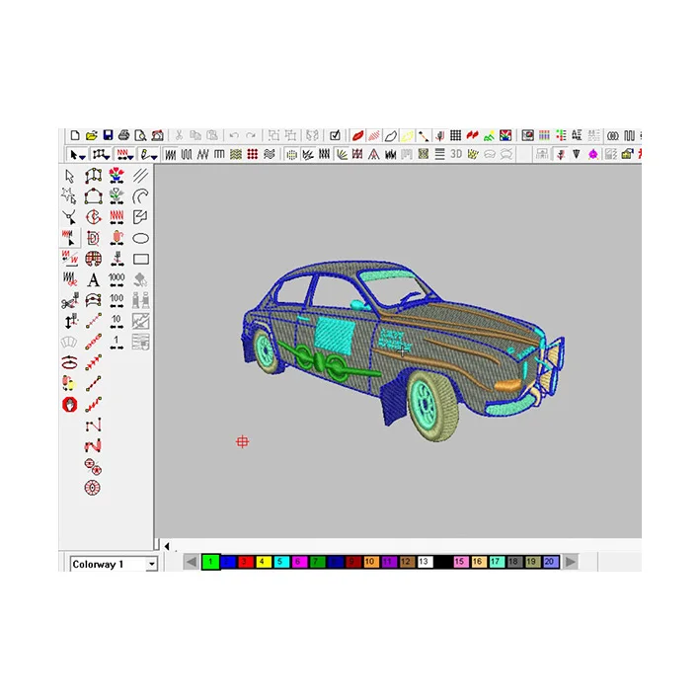The width and height of the screenshot is (700, 700).
Task: Choose the travel by 1000 stitches tool
Action: click(117, 279)
